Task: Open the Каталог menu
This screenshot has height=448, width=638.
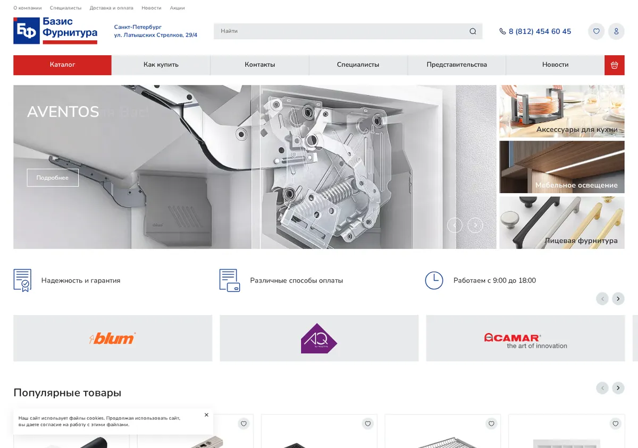Action: pos(62,65)
